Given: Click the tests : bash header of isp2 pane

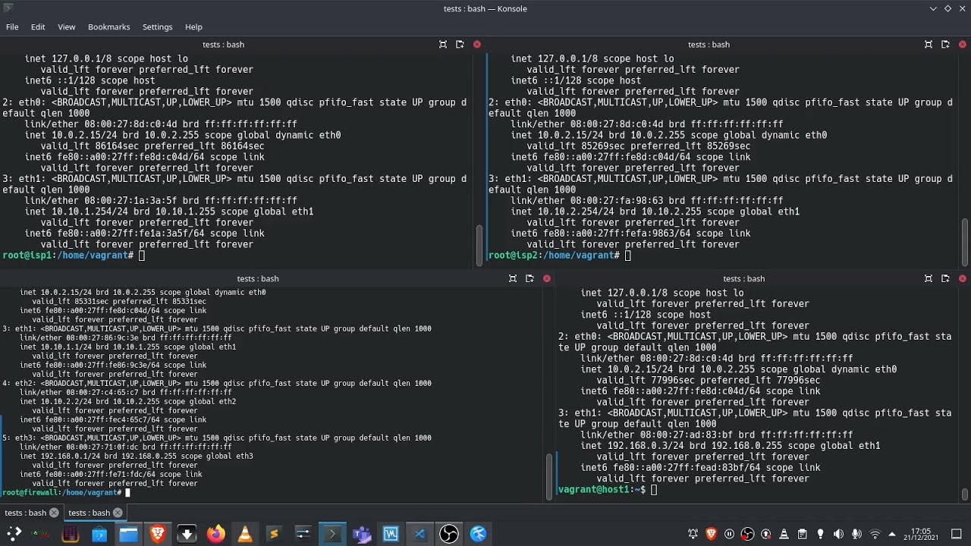Looking at the screenshot, I should pos(709,45).
